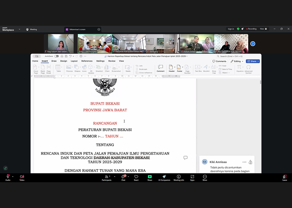
Task: Click the annotation pencil icon
Action: [x=5, y=168]
